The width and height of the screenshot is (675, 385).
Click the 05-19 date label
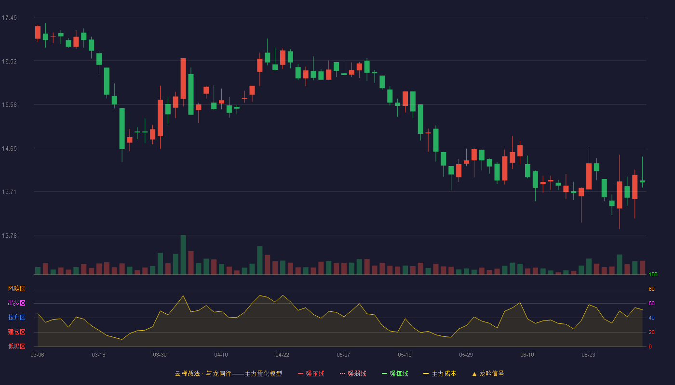405,355
